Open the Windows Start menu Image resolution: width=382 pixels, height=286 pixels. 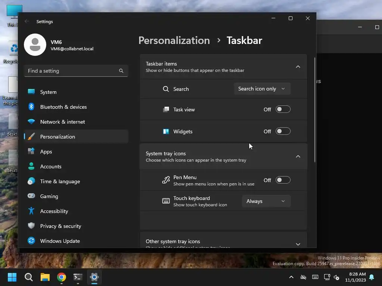tap(12, 277)
